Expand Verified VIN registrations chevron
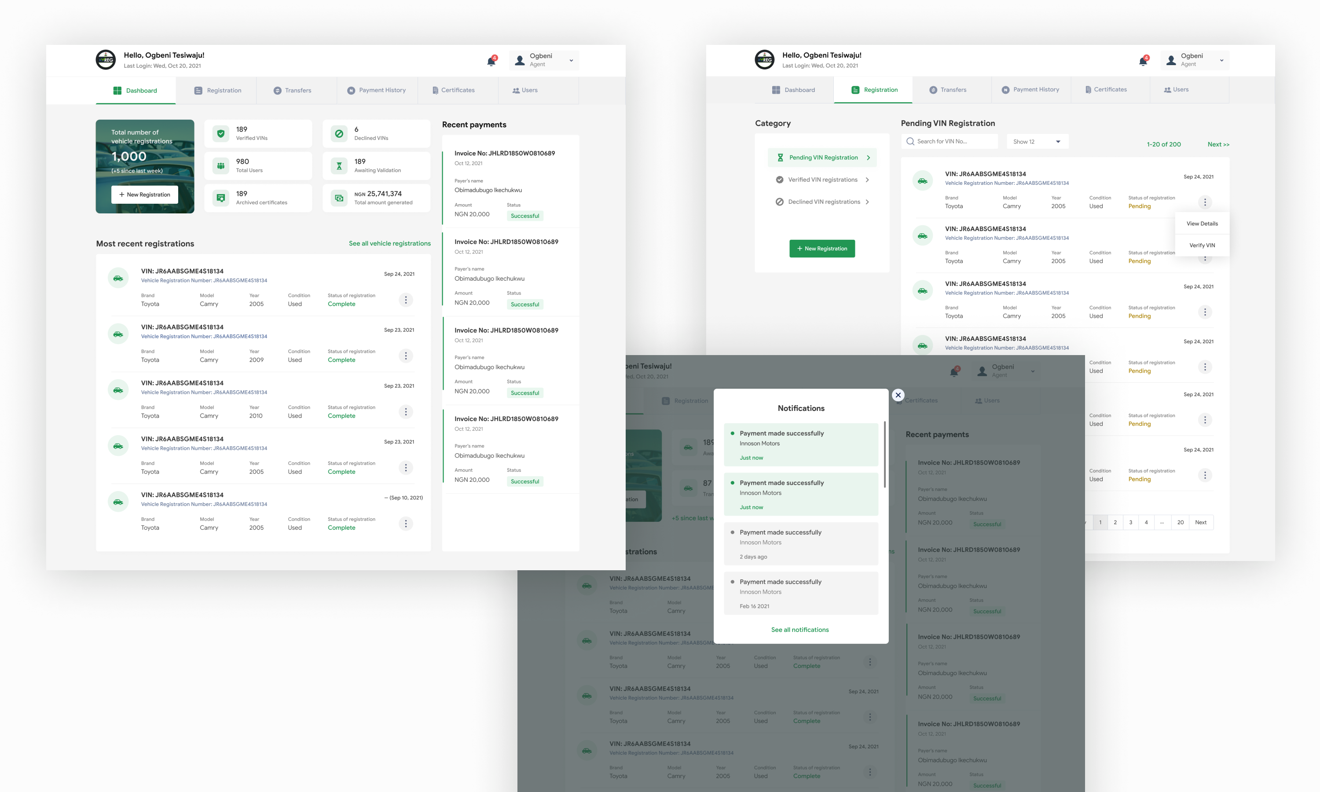The width and height of the screenshot is (1320, 792). pos(867,180)
